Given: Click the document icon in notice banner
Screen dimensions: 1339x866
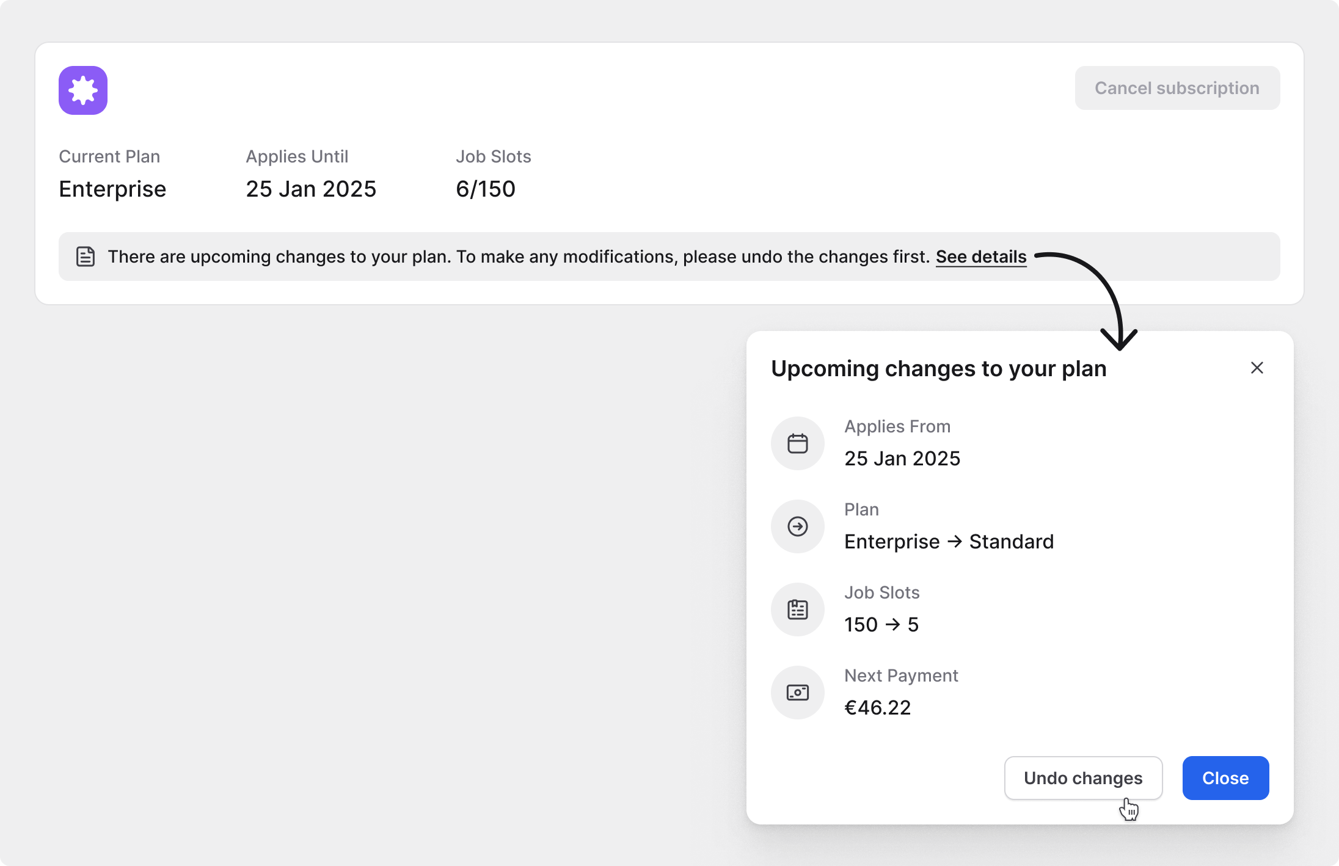Looking at the screenshot, I should 86,257.
